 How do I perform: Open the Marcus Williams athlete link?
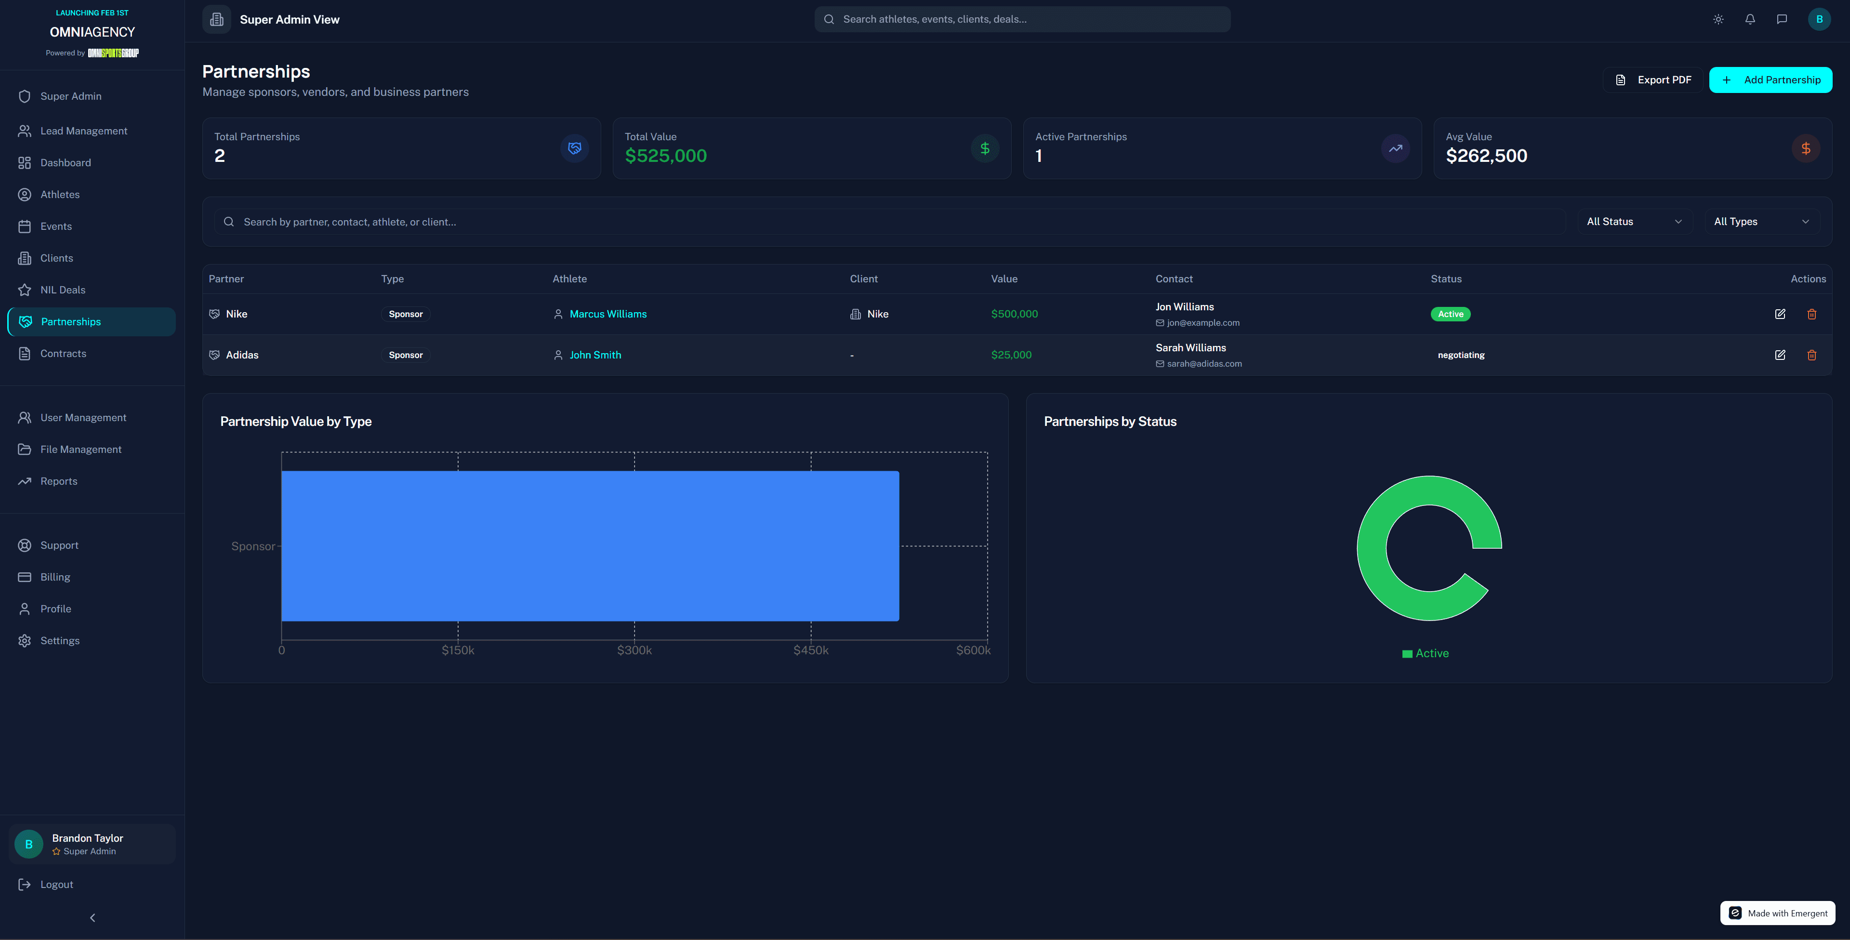tap(608, 314)
